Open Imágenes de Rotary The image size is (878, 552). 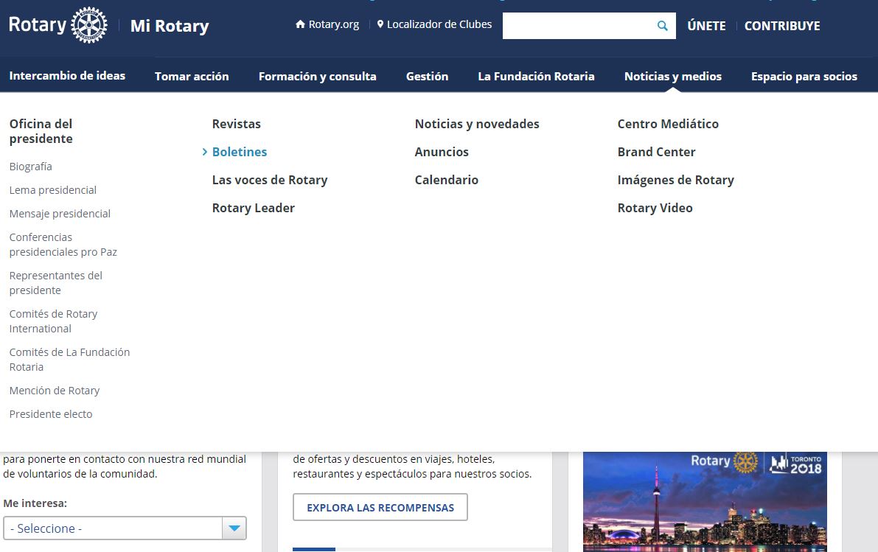676,180
